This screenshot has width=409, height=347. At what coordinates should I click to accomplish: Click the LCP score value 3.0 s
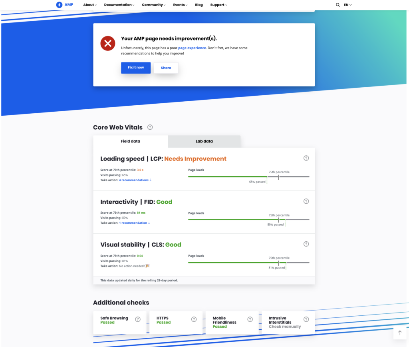pos(140,170)
